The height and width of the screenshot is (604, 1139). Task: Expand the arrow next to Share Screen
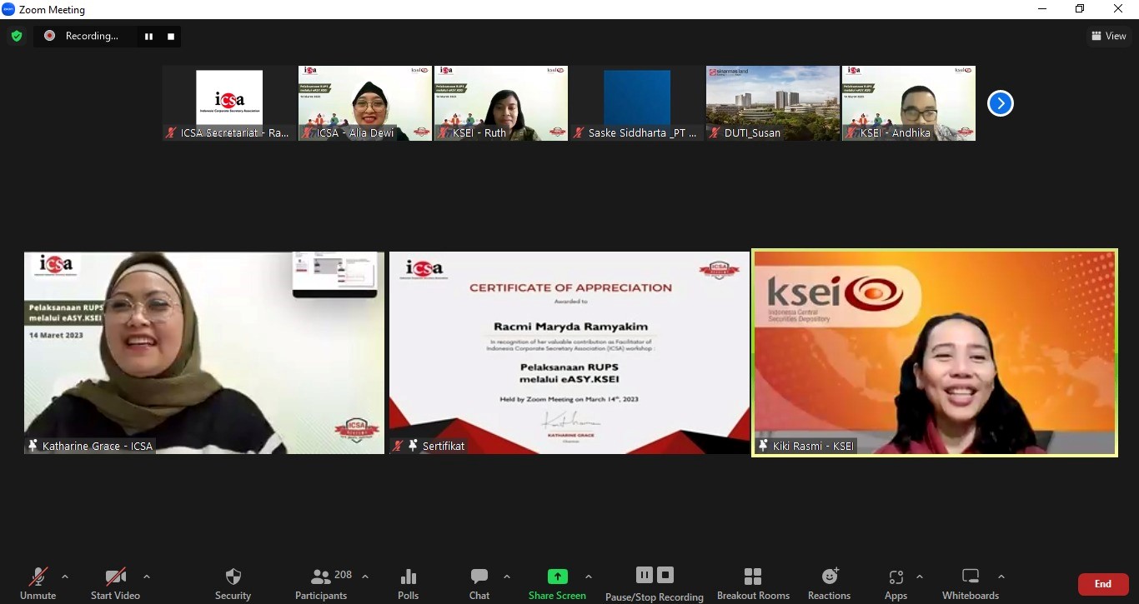point(589,577)
